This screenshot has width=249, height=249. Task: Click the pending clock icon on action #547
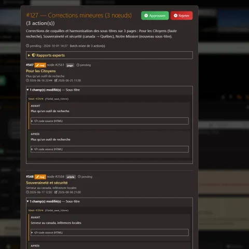coord(78,65)
